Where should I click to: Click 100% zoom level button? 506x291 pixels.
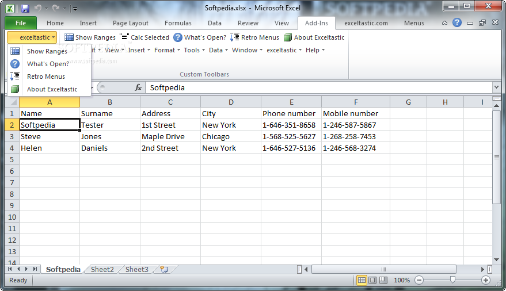tap(402, 280)
